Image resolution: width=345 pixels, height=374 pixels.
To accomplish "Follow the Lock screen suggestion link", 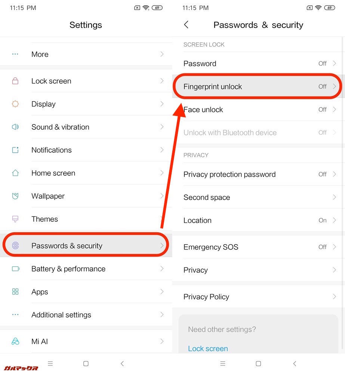I will pos(208,349).
